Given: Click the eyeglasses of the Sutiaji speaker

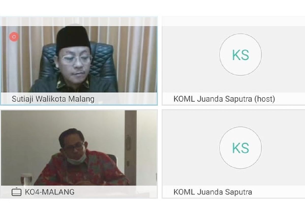Looking at the screenshot, I should coord(76,60).
